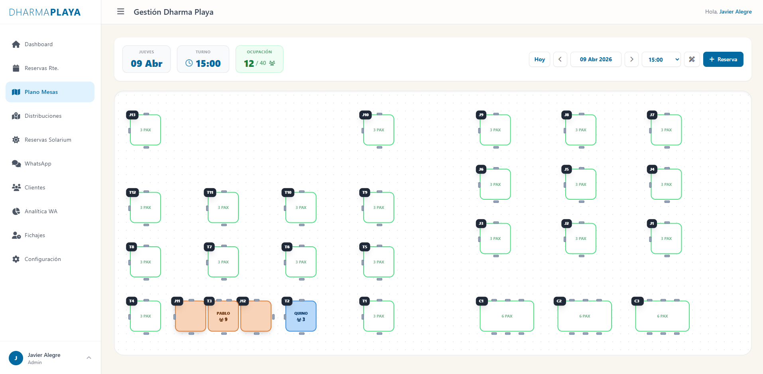Expand the user account menu chevron
This screenshot has width=763, height=374.
pos(89,358)
